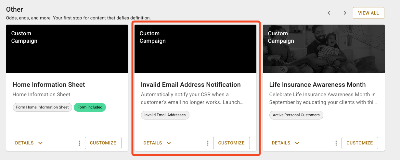
Task: Select the Active Personal Customers tag
Action: [296, 115]
